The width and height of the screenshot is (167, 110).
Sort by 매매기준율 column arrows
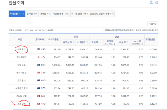click(61, 40)
